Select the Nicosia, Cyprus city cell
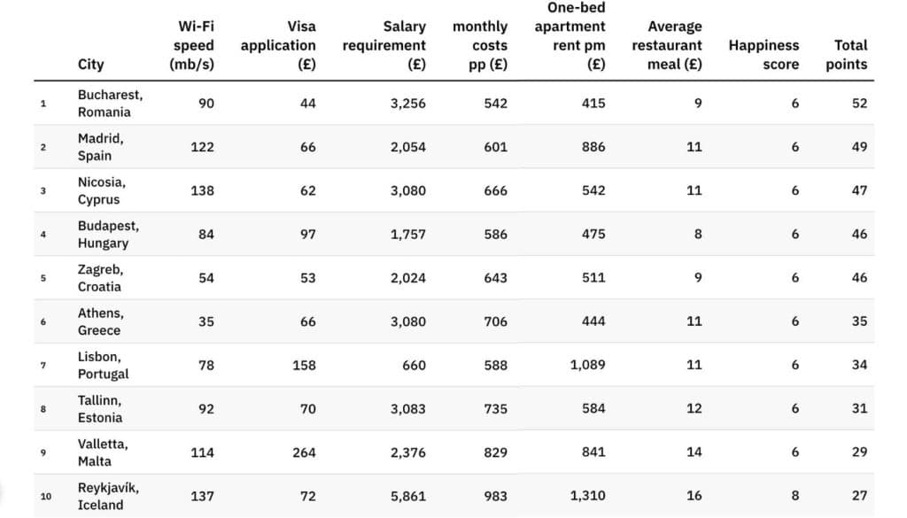This screenshot has width=907, height=518. tap(101, 190)
